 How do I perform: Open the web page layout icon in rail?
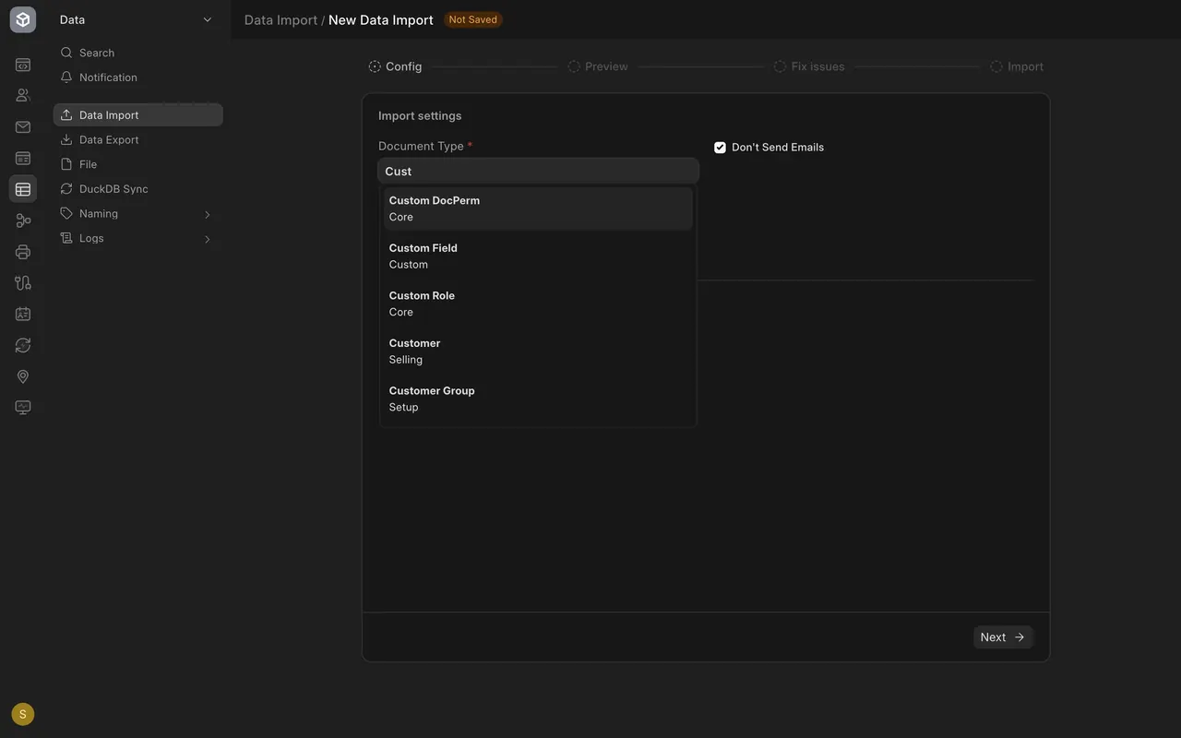(23, 159)
